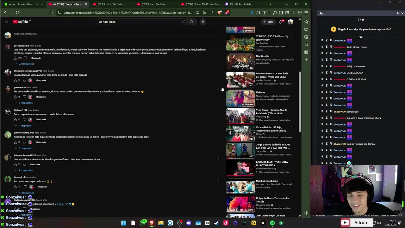
Task: Go to the YouTube home logo
Action: (x=21, y=22)
